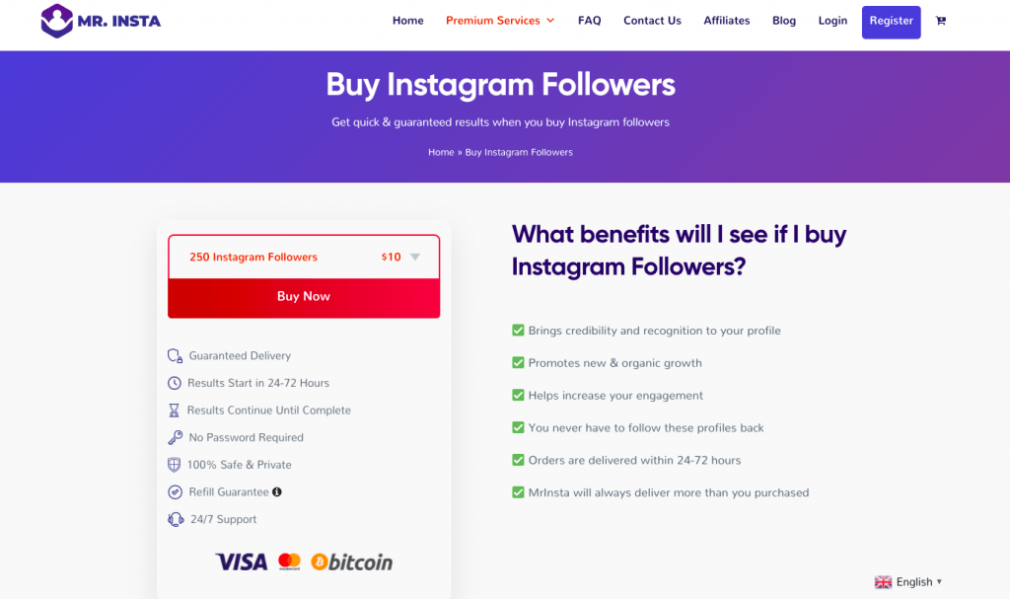Image resolution: width=1010 pixels, height=599 pixels.
Task: Click the Register button
Action: [x=892, y=22]
